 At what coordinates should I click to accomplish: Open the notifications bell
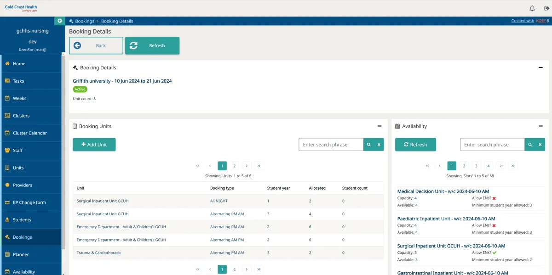(532, 8)
